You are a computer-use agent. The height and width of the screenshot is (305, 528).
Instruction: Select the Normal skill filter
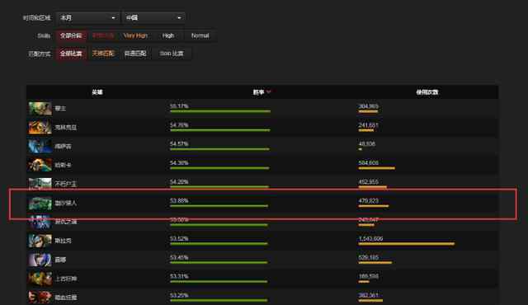point(200,35)
